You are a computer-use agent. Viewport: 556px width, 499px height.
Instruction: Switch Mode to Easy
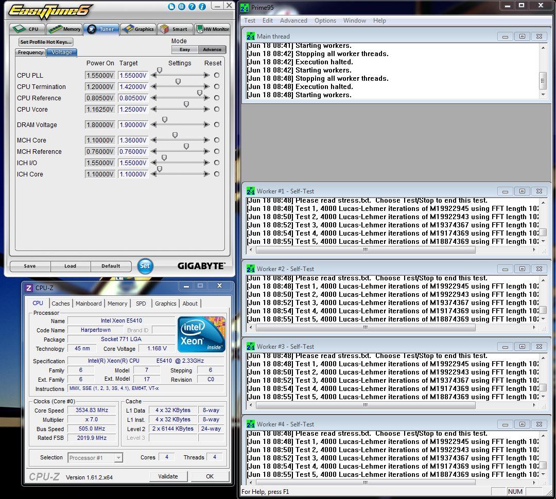[185, 49]
